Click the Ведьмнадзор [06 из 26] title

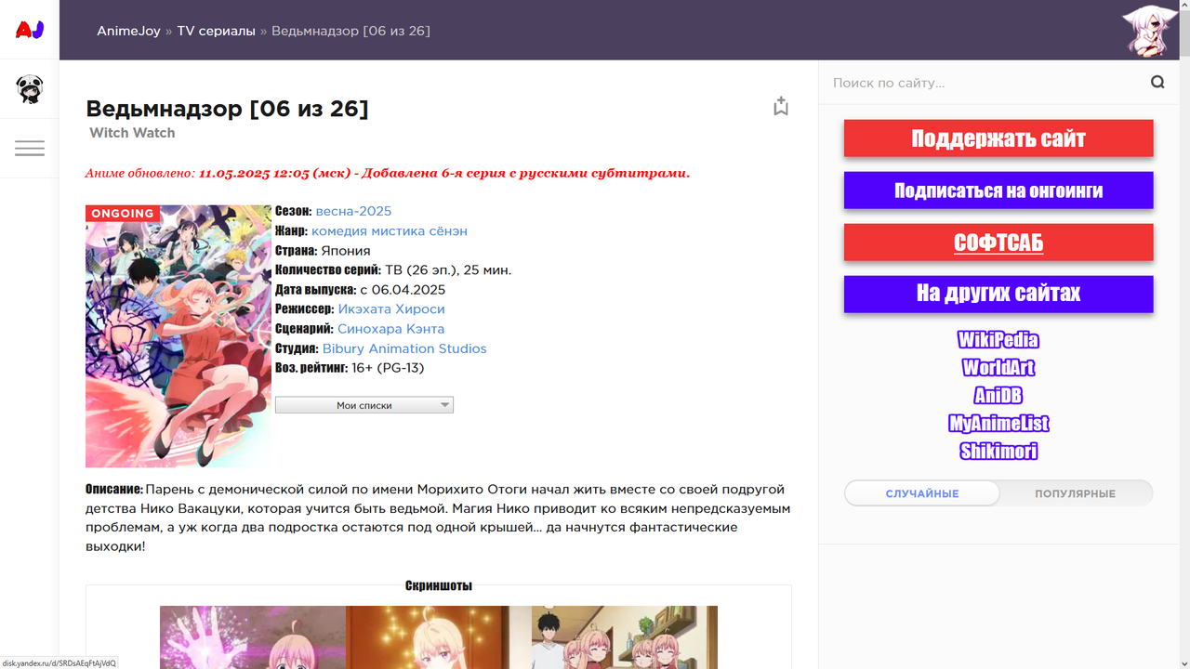click(x=227, y=109)
